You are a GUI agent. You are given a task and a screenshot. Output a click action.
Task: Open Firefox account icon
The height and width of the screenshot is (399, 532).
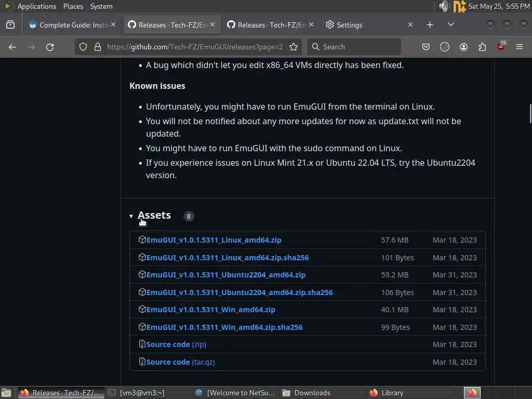(463, 47)
